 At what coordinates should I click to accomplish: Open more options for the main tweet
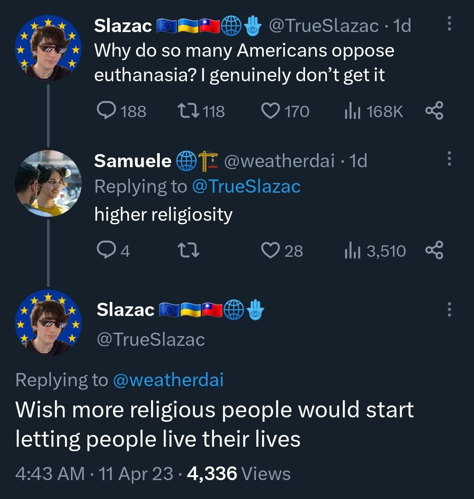point(449,309)
